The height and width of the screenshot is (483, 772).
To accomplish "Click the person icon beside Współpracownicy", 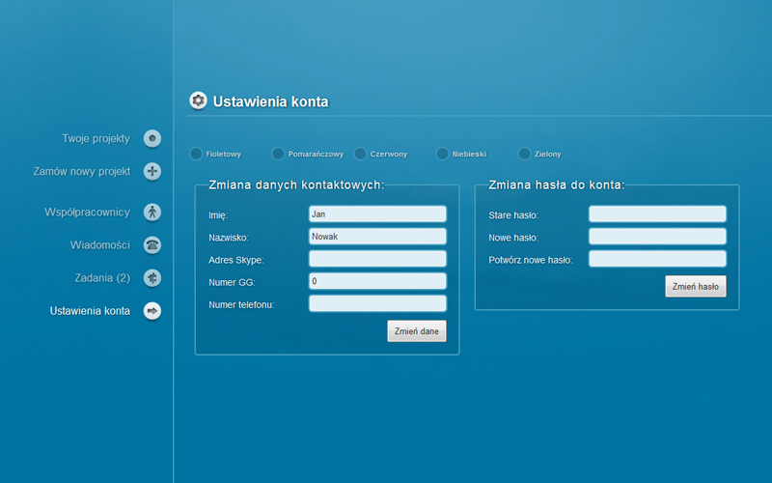I will 152,213.
